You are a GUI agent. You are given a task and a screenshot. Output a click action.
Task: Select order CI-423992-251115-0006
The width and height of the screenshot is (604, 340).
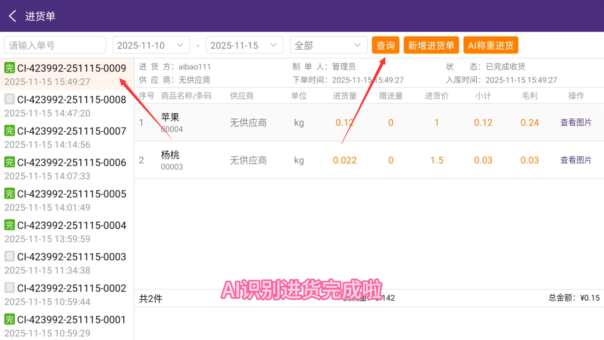click(71, 162)
